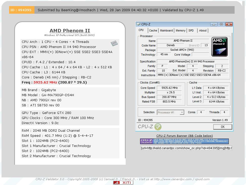246x185 pixels.
Task: Click the CPU-Z Validator forum banner image
Action: pyautogui.click(x=184, y=141)
